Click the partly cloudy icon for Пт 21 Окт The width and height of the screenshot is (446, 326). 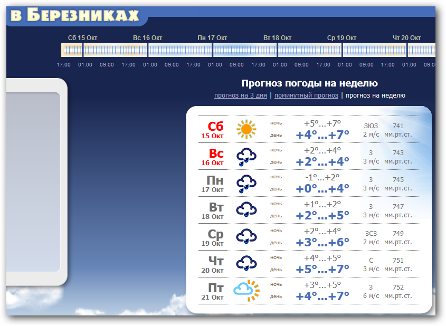246,290
